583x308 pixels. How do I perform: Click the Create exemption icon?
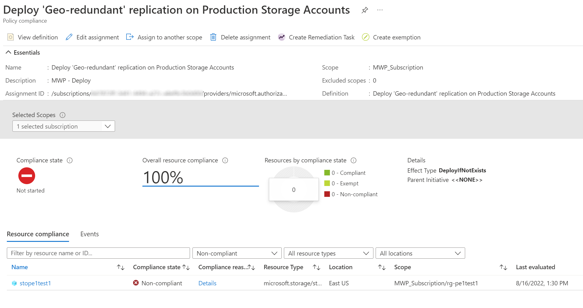[366, 37]
